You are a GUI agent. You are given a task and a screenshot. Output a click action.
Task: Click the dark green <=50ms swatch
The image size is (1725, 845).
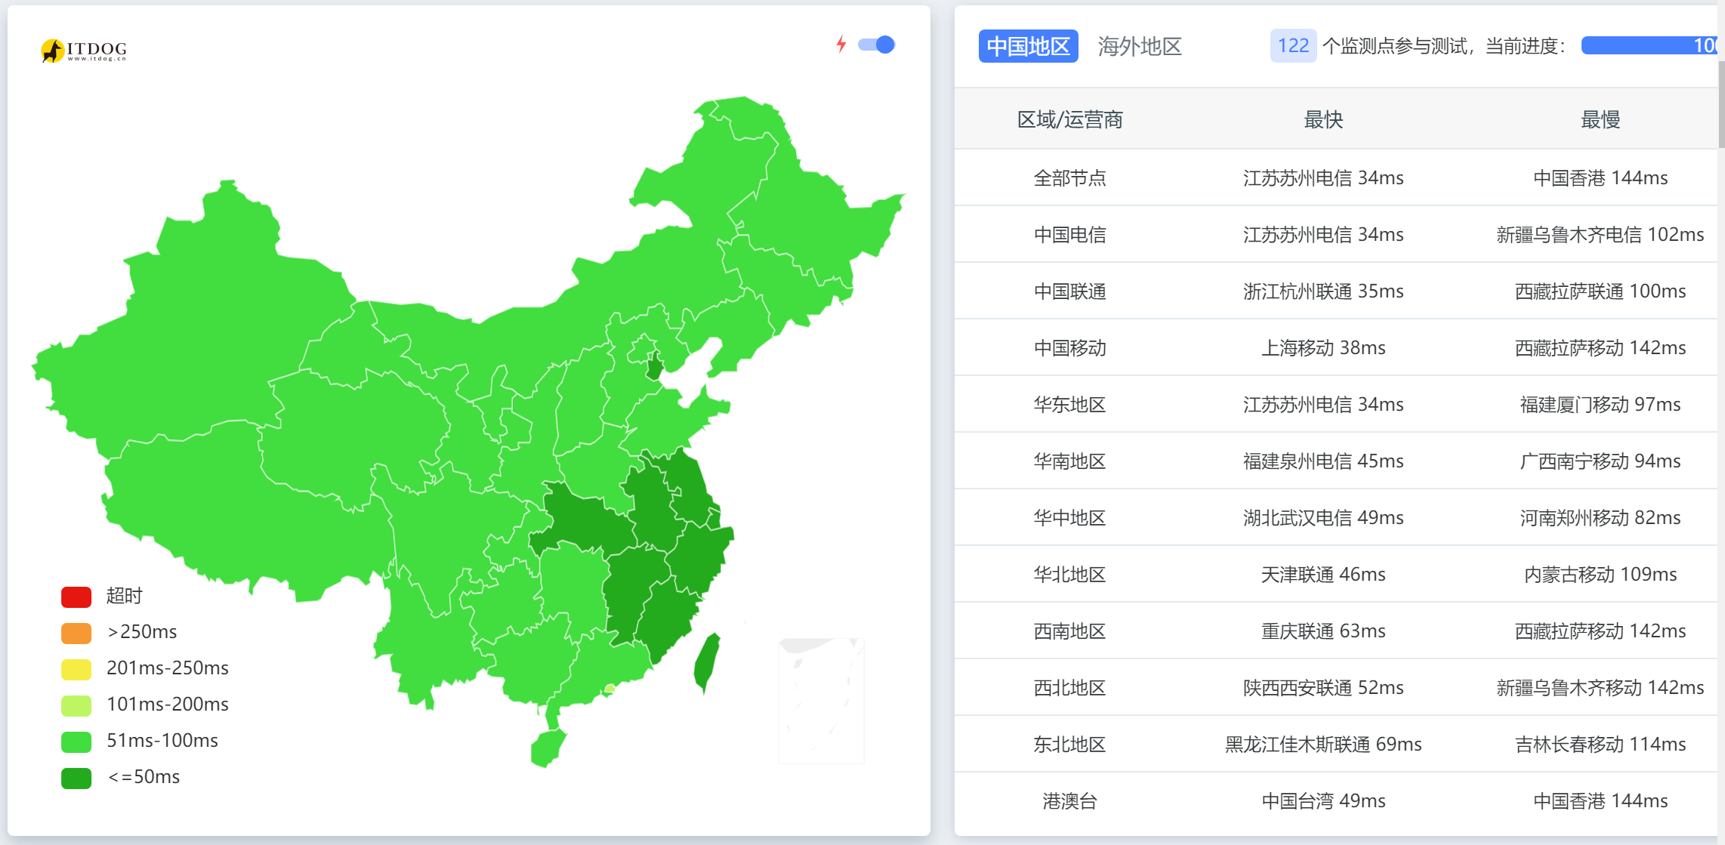point(76,778)
